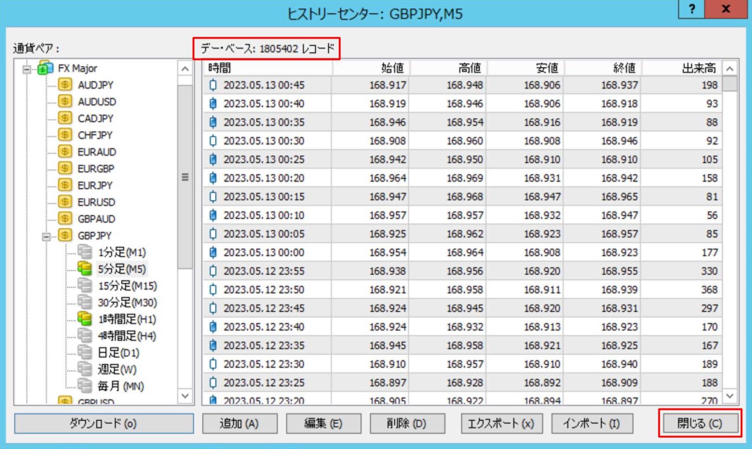The height and width of the screenshot is (449, 752).
Task: Select the CADJPY currency pair
Action: (x=95, y=119)
